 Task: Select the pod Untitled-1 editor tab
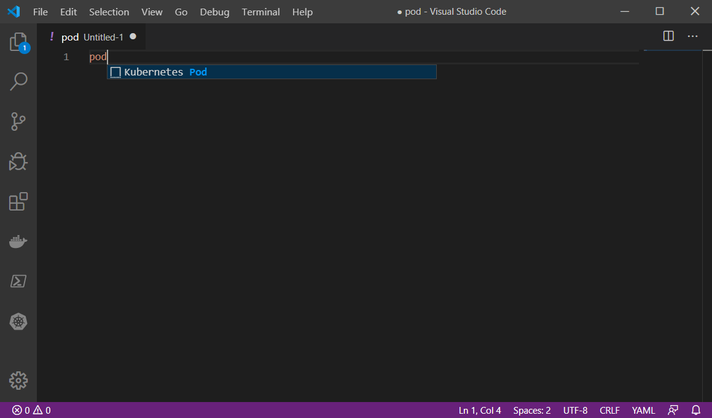point(92,37)
